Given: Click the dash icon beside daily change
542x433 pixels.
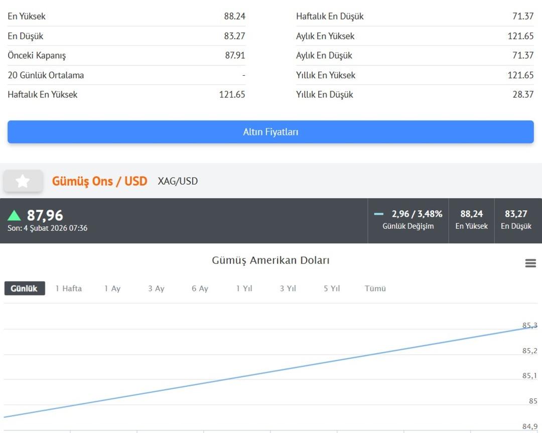Looking at the screenshot, I should [x=379, y=214].
